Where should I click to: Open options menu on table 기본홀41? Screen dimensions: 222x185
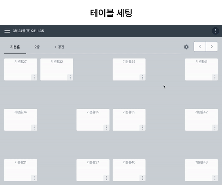tap(215, 77)
